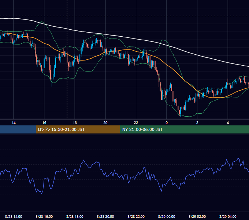
Task: Click the 3/28 22:00 date label
Action: pos(136,216)
